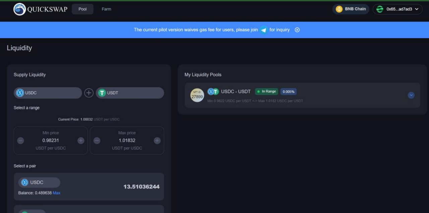Click the pool Min 0.9822 range text
Viewport: 429px width, 213px height.
pos(255,101)
